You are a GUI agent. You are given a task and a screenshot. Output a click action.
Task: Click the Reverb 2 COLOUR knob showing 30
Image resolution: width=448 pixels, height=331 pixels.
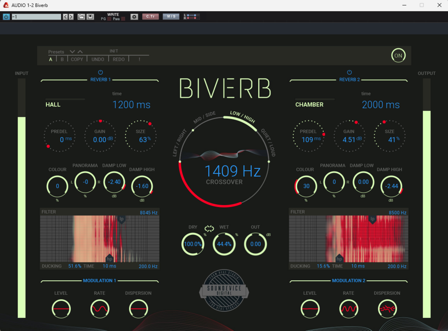[306, 186]
